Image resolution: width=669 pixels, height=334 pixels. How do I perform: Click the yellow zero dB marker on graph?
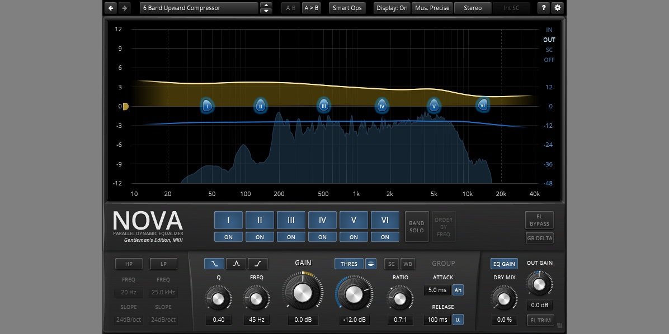(126, 107)
